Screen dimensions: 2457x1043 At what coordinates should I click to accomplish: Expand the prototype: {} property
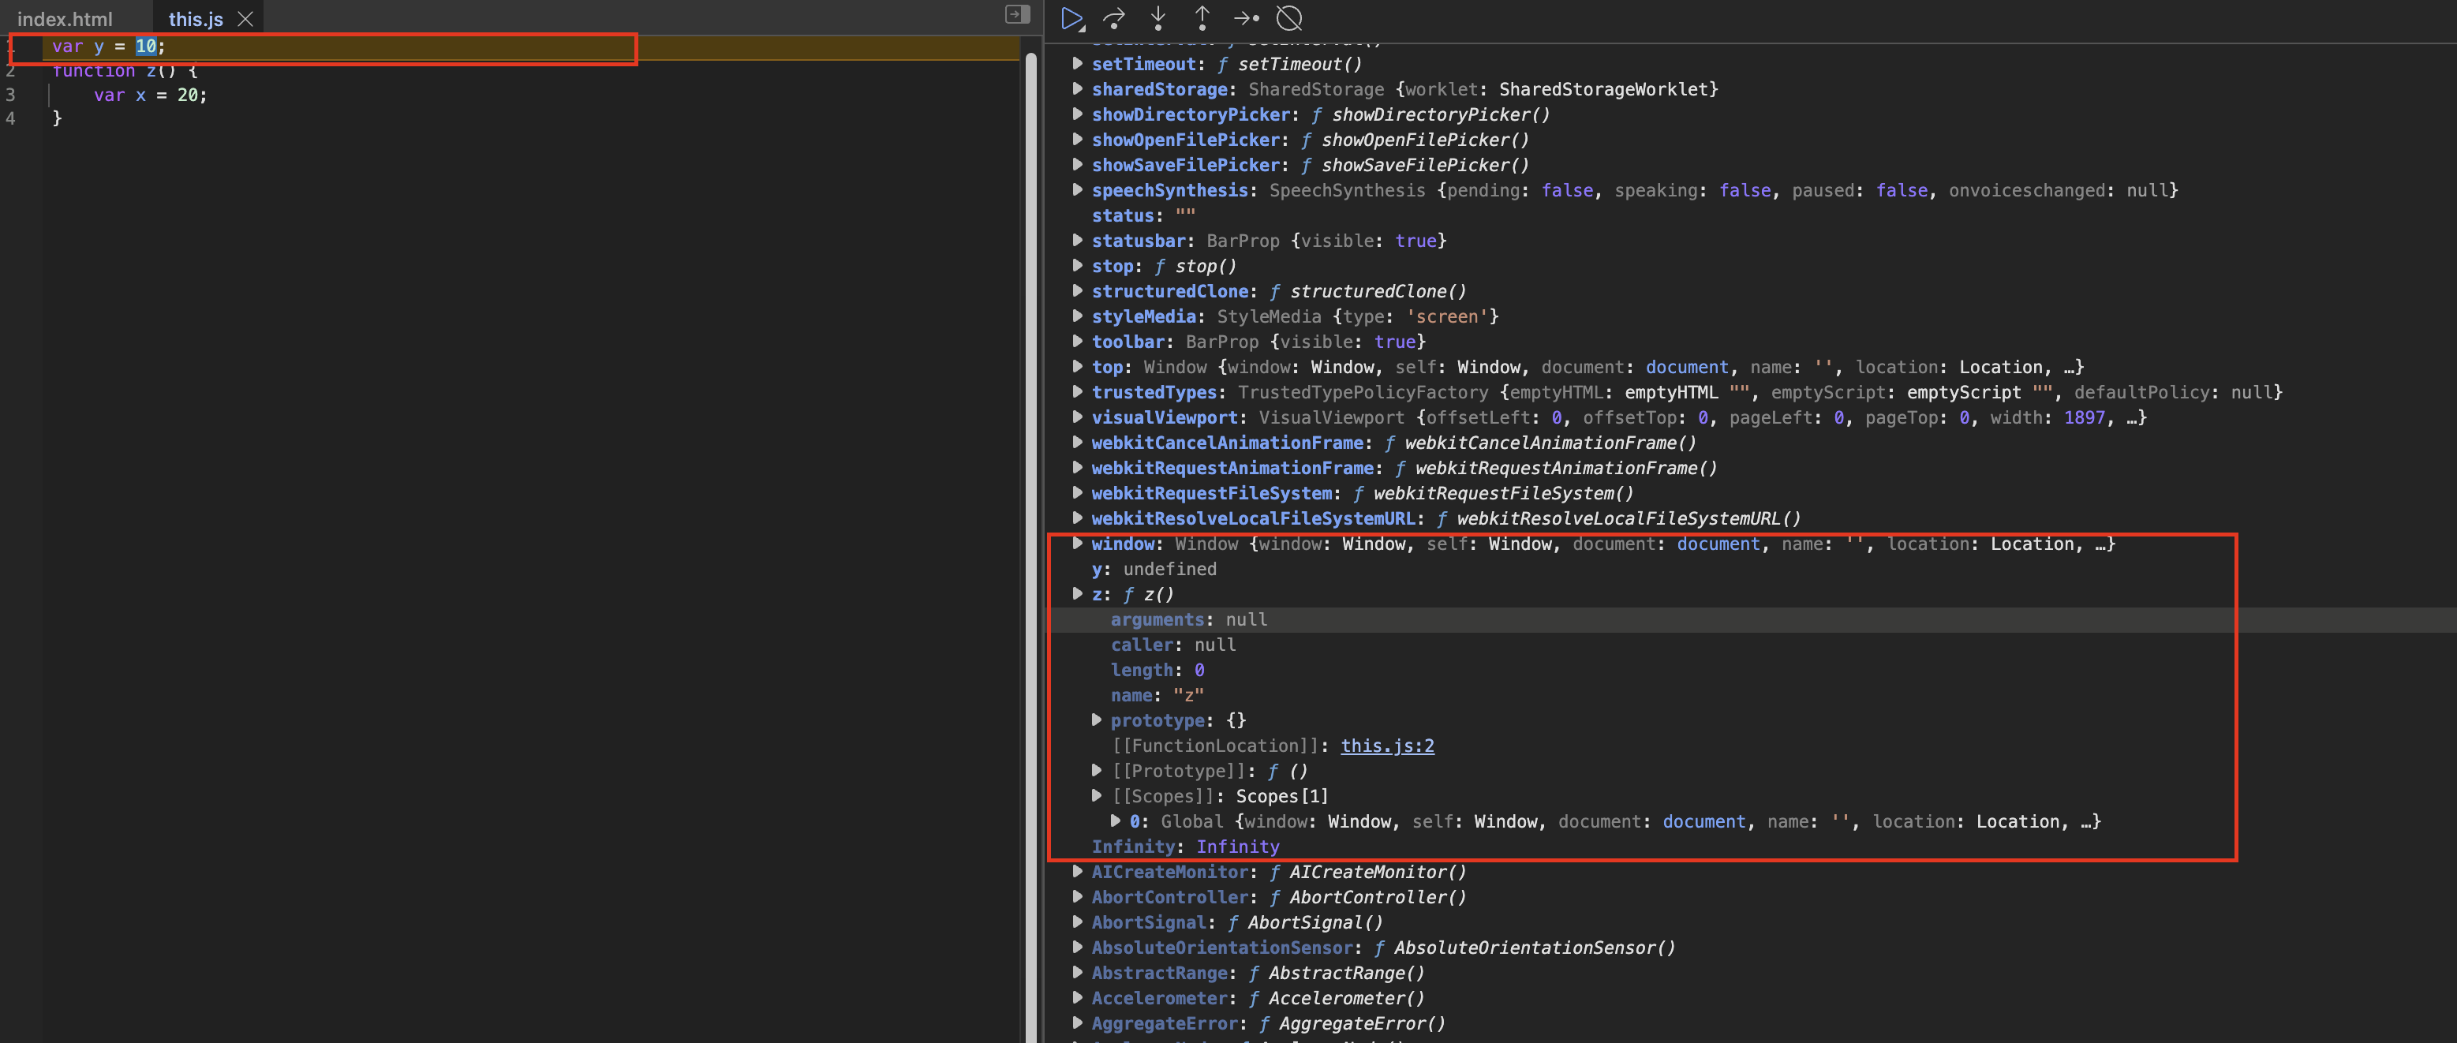pos(1096,721)
